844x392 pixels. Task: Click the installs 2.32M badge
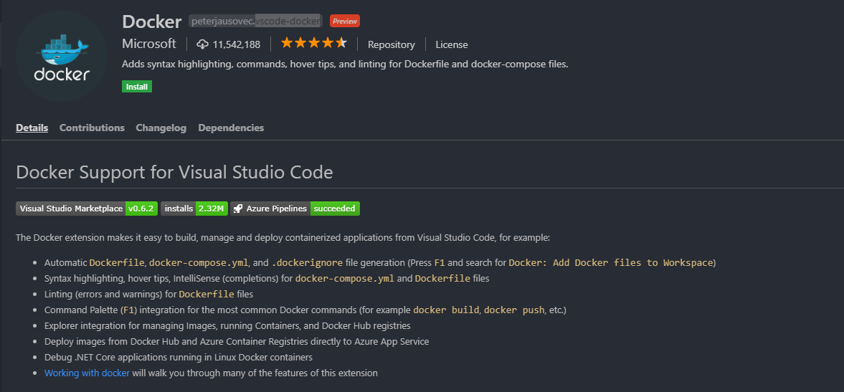(194, 209)
